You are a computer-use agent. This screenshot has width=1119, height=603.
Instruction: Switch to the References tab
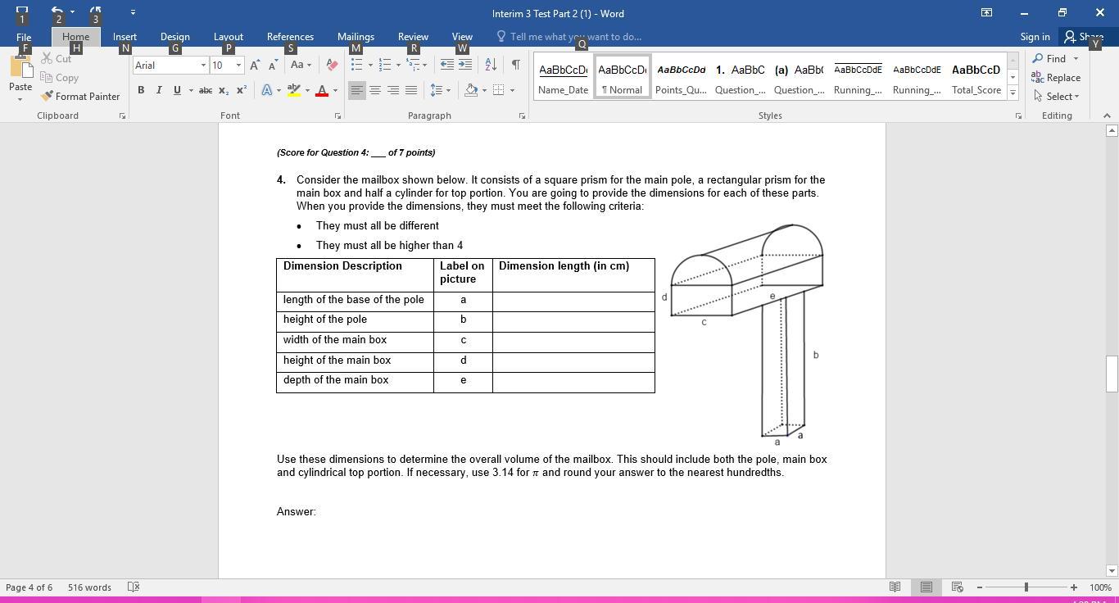point(290,37)
